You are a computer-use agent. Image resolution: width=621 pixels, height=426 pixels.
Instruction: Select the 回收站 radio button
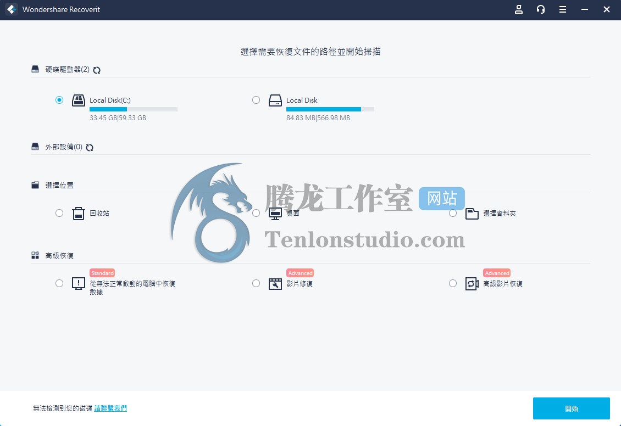pyautogui.click(x=59, y=213)
